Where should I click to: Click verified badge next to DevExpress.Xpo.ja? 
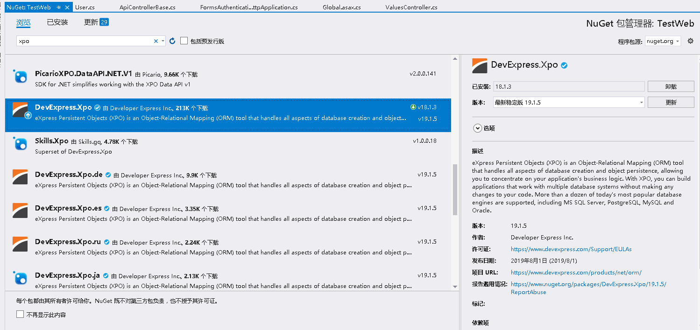pyautogui.click(x=106, y=276)
